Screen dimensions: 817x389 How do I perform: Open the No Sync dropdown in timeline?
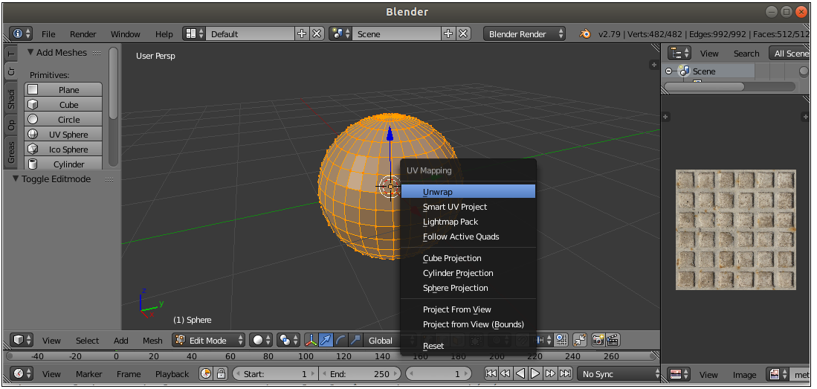coord(619,374)
